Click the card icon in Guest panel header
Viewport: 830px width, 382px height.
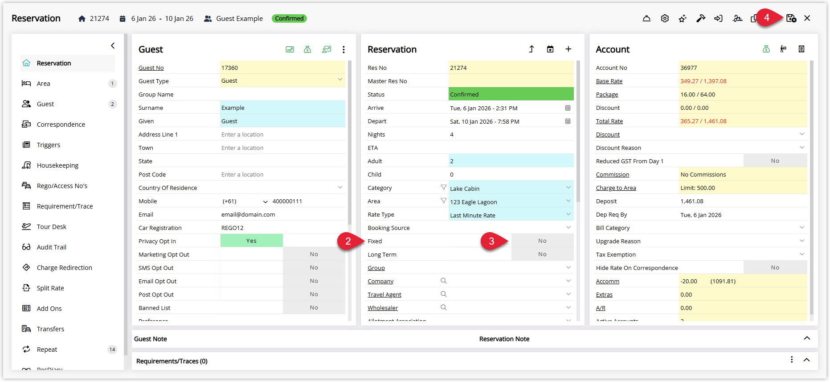point(290,49)
